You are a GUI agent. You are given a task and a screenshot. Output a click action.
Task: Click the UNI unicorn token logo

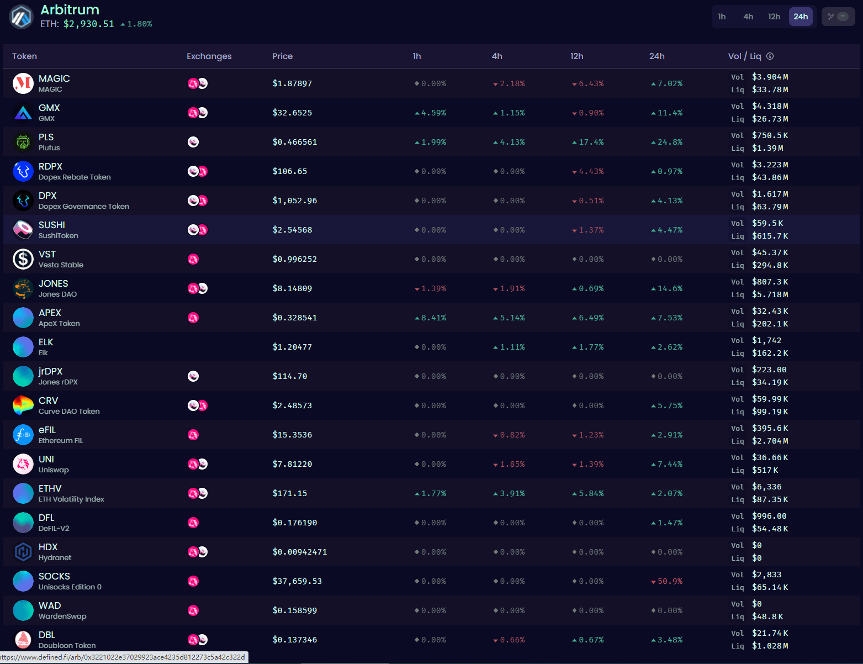tap(23, 464)
